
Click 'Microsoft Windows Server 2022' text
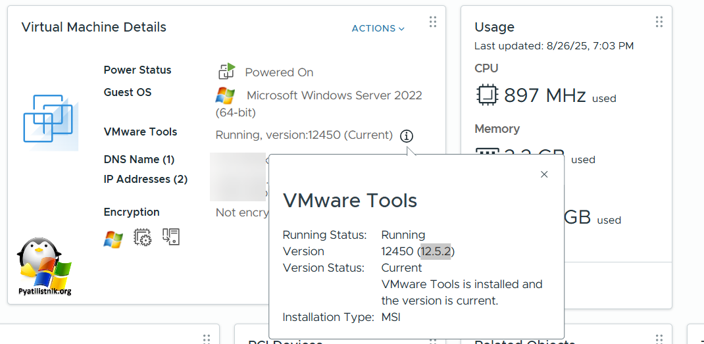click(x=334, y=95)
